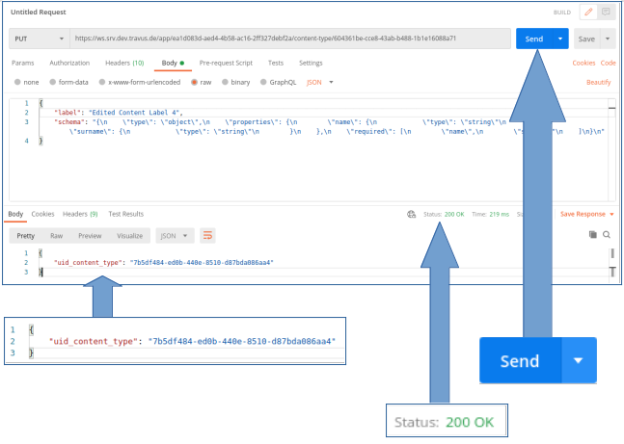Select the 'GraphQL' body option
The image size is (624, 444).
pos(278,82)
